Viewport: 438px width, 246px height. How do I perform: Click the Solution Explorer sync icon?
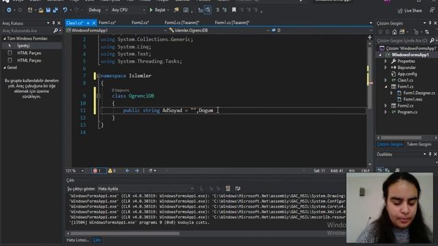click(426, 32)
